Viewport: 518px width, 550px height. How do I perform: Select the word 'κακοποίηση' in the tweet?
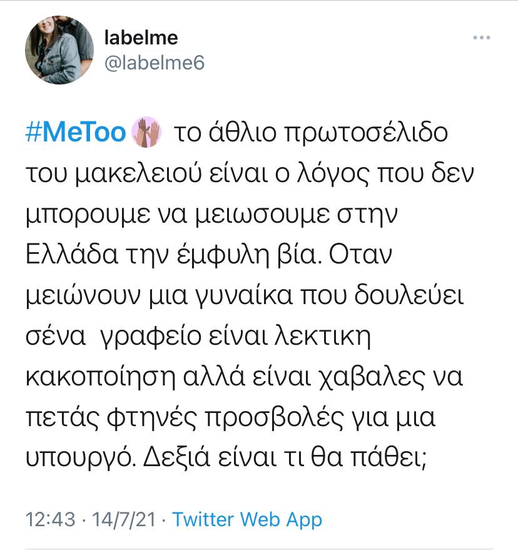pos(101,377)
